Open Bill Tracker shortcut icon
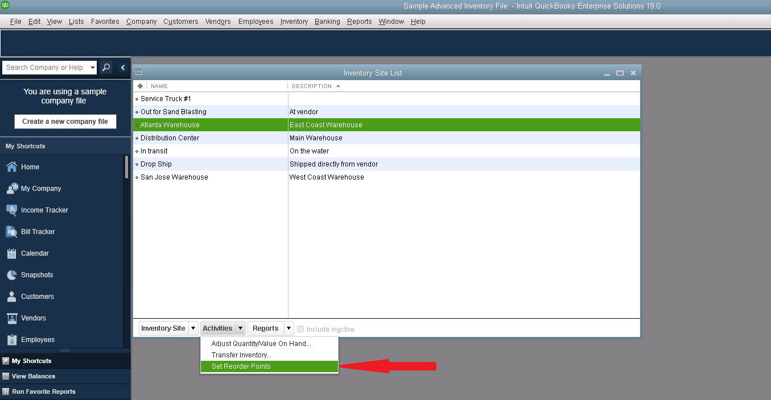Screen dimensions: 771x400 [11, 232]
